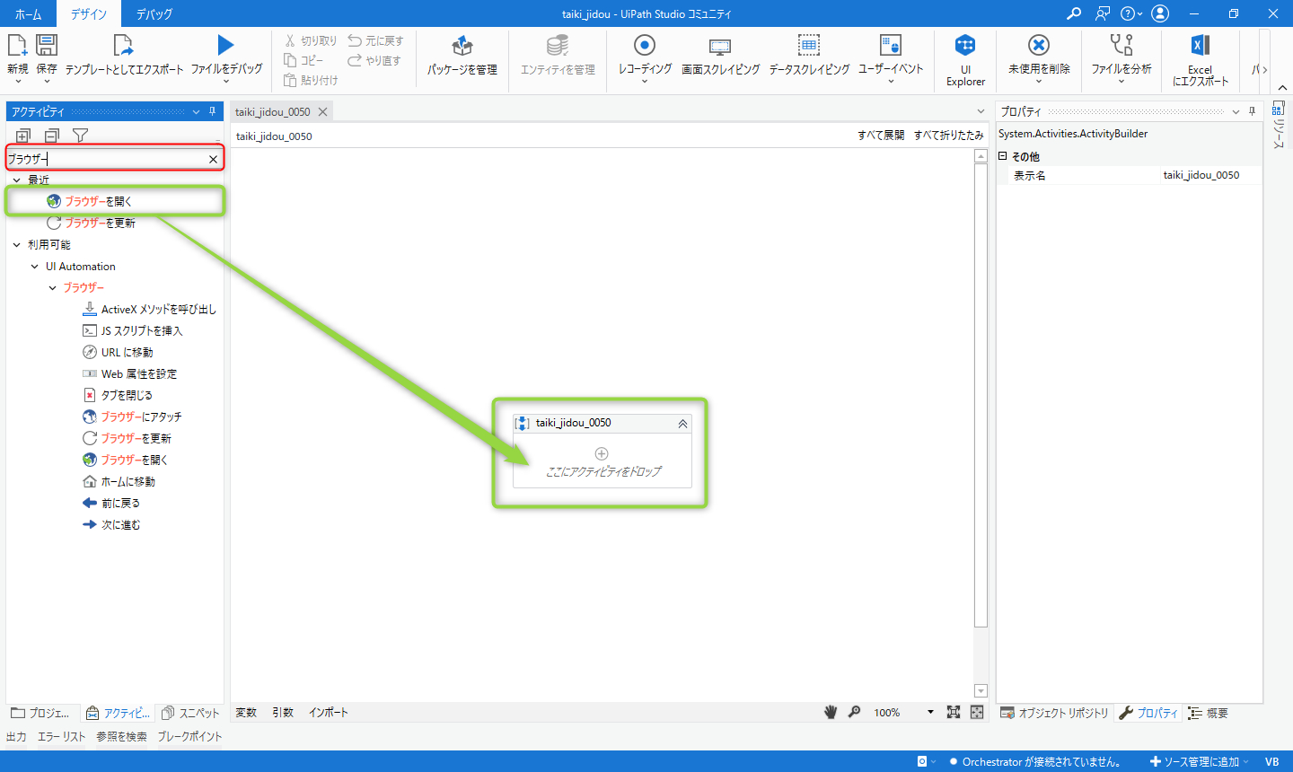This screenshot has width=1293, height=772.
Task: Click すべて折りたたみ (Collapse All)
Action: 949,136
